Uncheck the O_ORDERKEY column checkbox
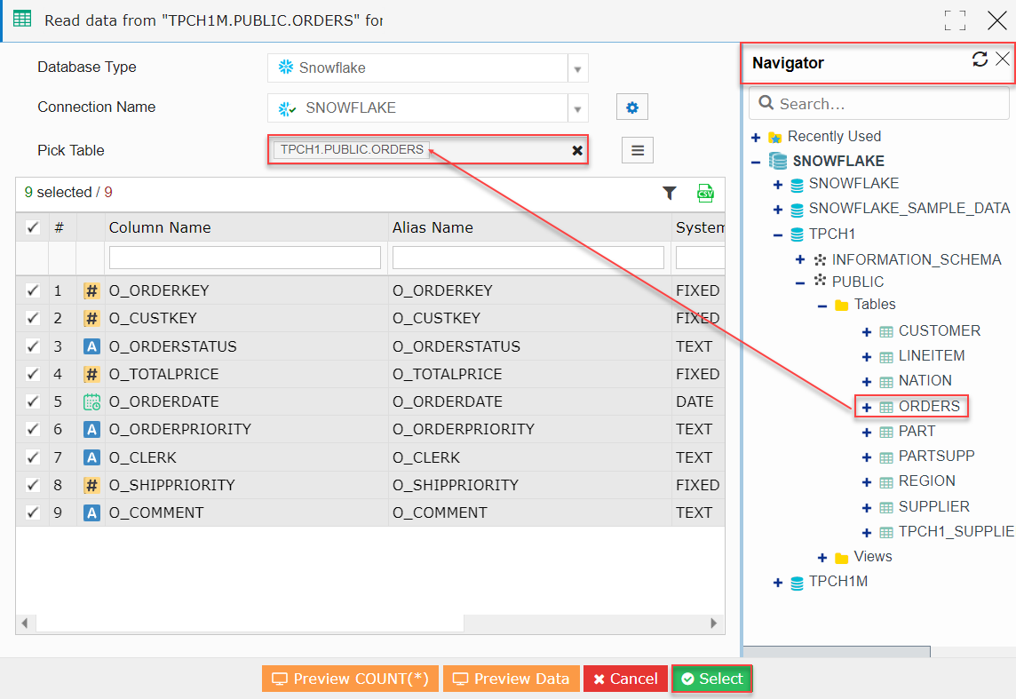 coord(32,290)
